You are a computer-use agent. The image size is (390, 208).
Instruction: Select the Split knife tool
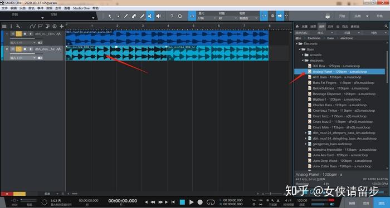[x=126, y=16]
